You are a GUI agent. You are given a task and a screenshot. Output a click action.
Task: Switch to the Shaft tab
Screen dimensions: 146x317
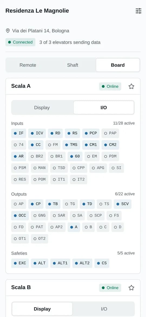tap(73, 65)
